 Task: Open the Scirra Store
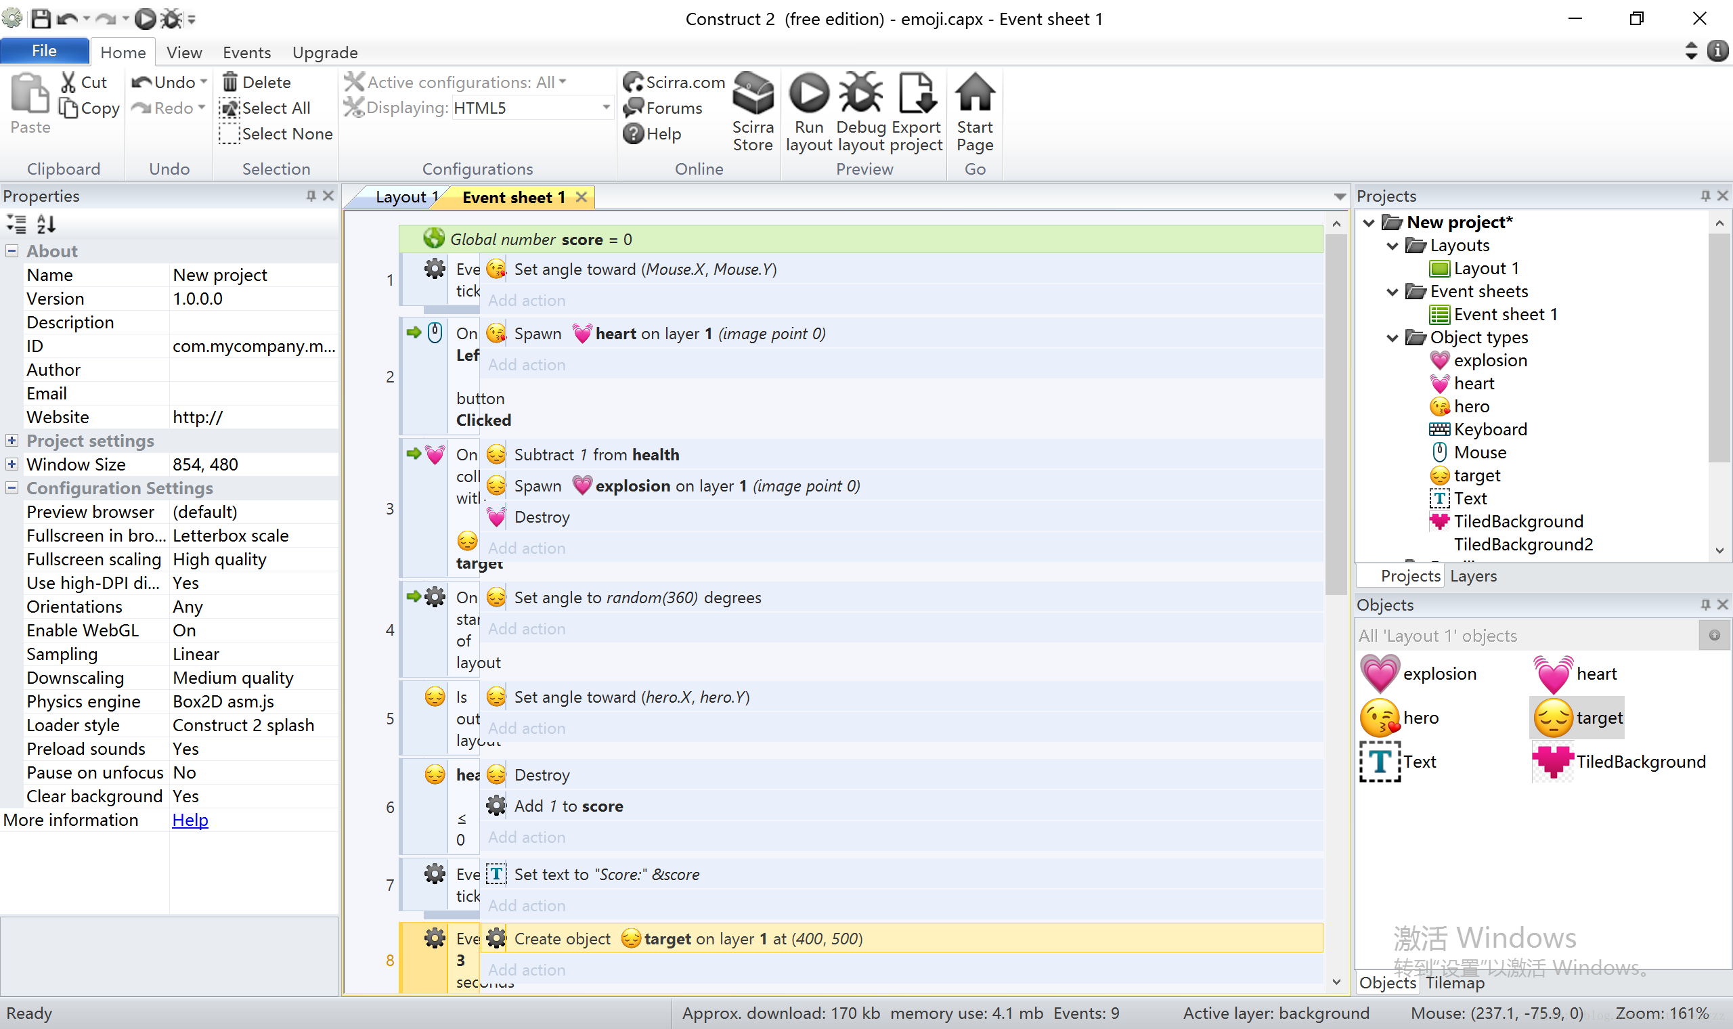pyautogui.click(x=753, y=111)
